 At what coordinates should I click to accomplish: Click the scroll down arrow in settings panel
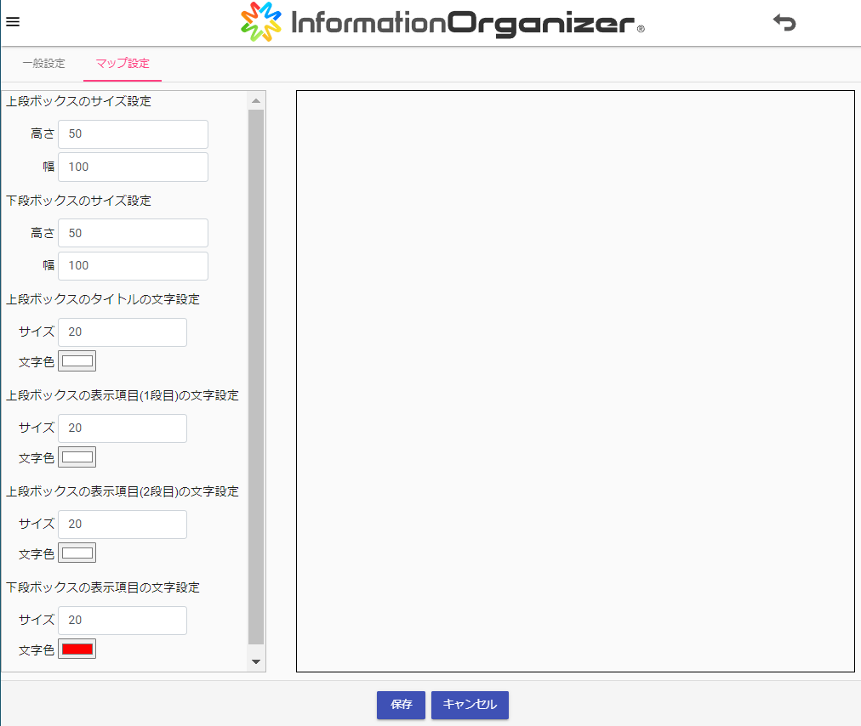[256, 661]
